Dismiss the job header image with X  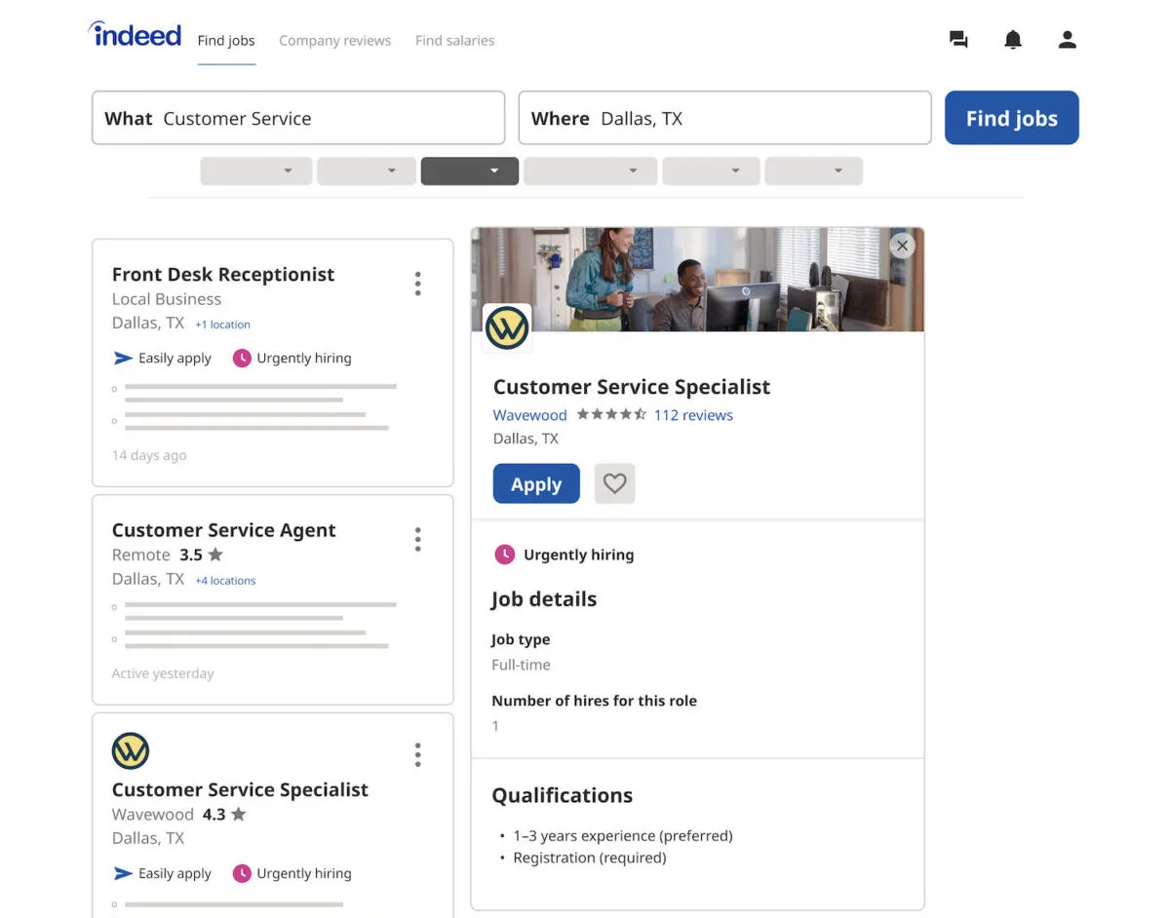point(902,246)
